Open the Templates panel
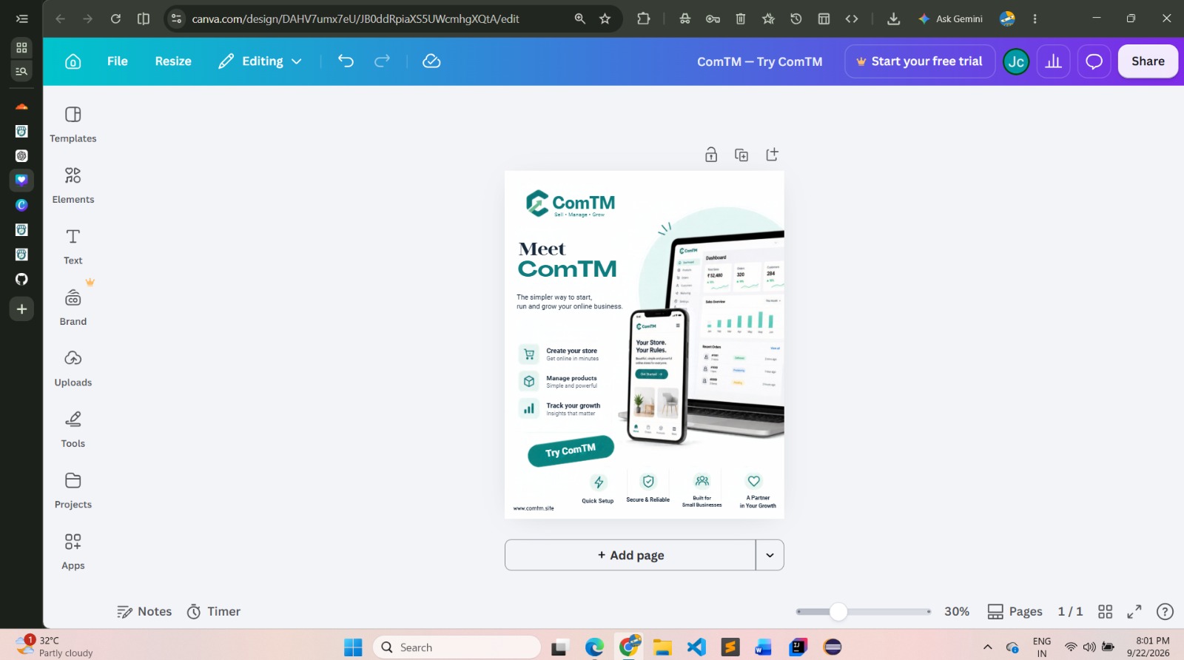 tap(73, 124)
